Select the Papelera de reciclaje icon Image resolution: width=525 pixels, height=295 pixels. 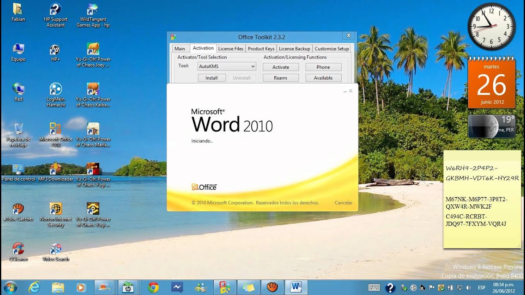18,135
